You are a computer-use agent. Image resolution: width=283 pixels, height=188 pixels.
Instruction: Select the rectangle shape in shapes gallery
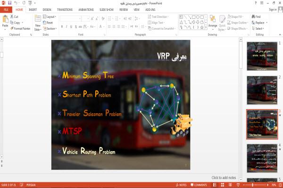coord(194,17)
